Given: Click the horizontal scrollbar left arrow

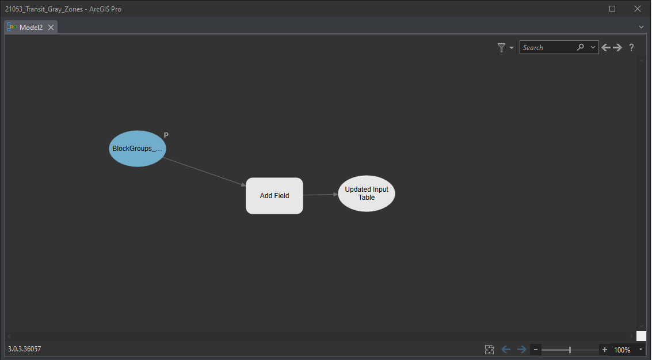Looking at the screenshot, I should tap(9, 336).
